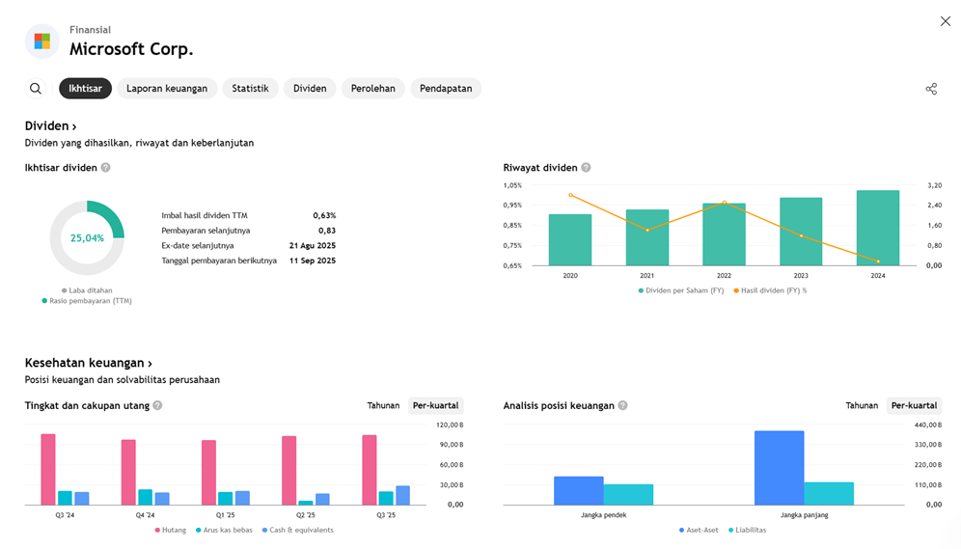Close the financial panel with X
The height and width of the screenshot is (549, 961).
pos(945,21)
